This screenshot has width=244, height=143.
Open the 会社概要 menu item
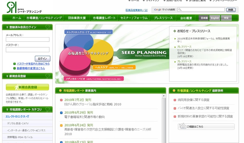tap(186, 18)
